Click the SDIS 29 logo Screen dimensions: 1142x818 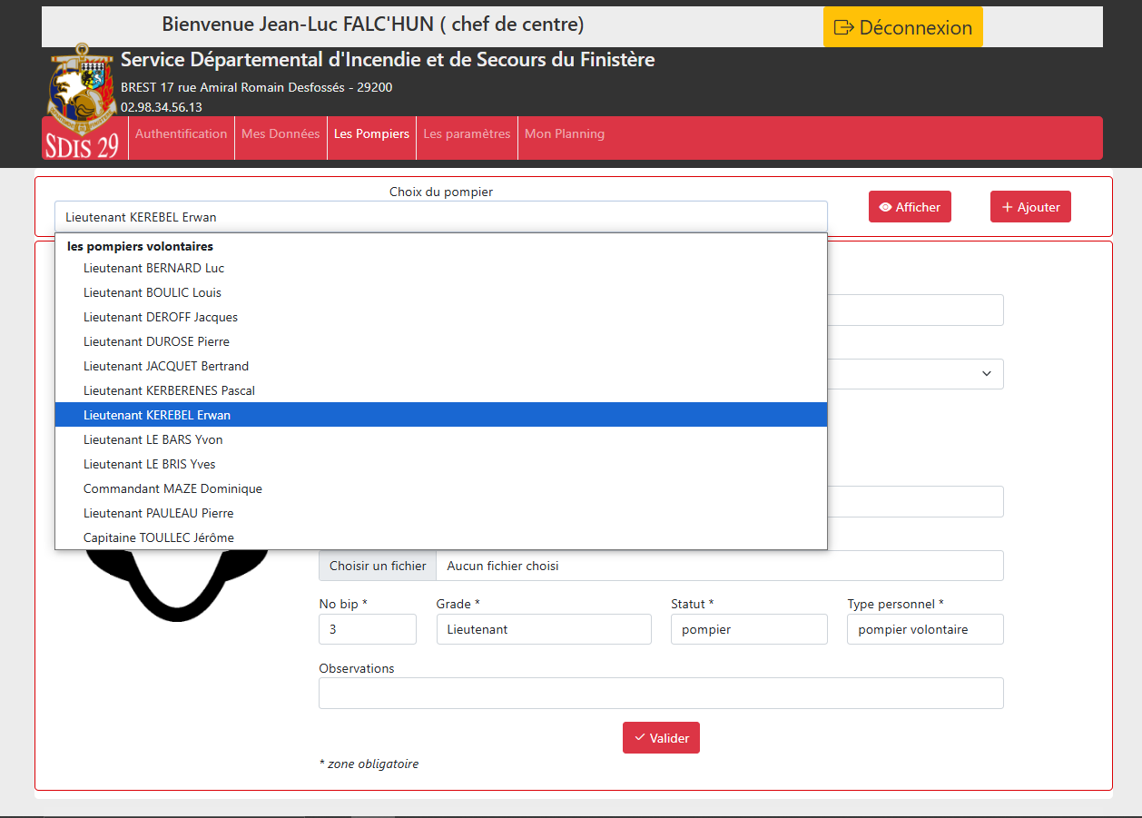[83, 102]
